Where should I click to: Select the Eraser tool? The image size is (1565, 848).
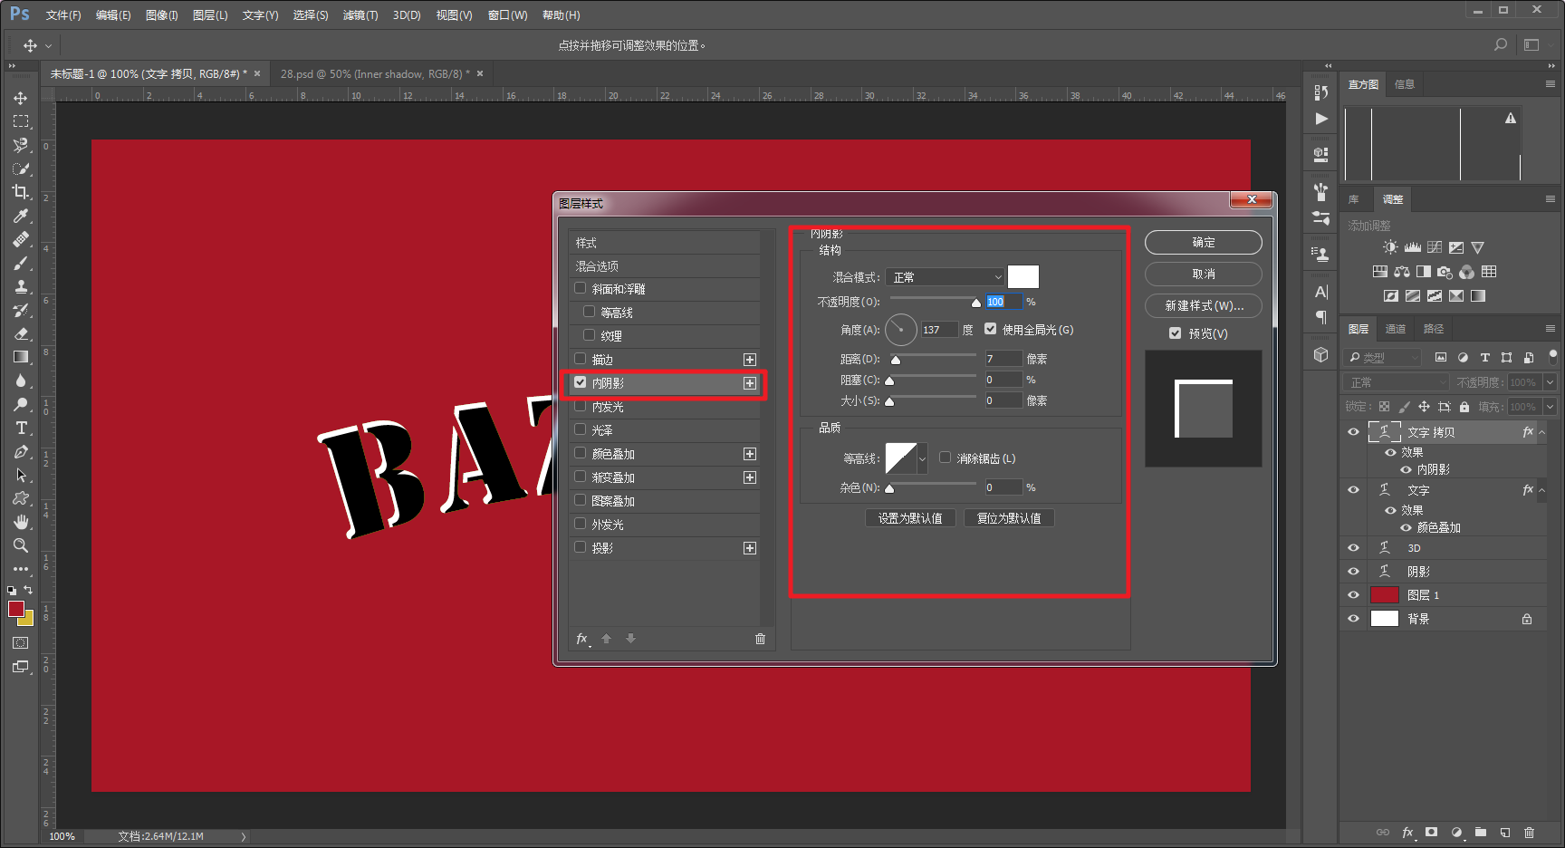pos(21,333)
